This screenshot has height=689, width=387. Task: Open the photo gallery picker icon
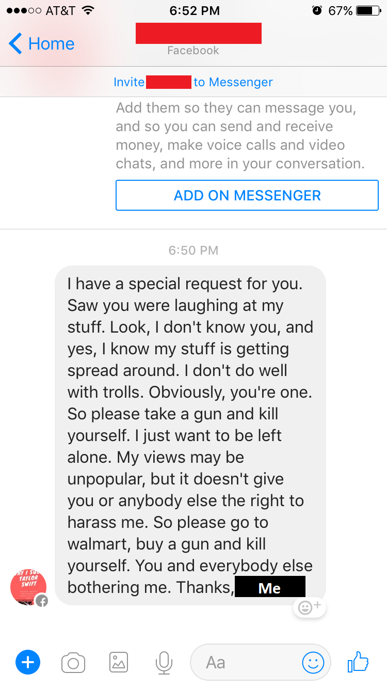pyautogui.click(x=119, y=662)
